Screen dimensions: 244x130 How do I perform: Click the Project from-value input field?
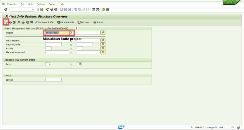click(x=57, y=32)
